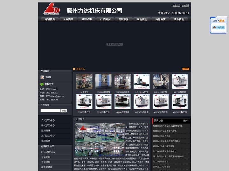Click the LD company logo
Image resolution: width=229 pixels, height=171 pixels.
(52, 9)
